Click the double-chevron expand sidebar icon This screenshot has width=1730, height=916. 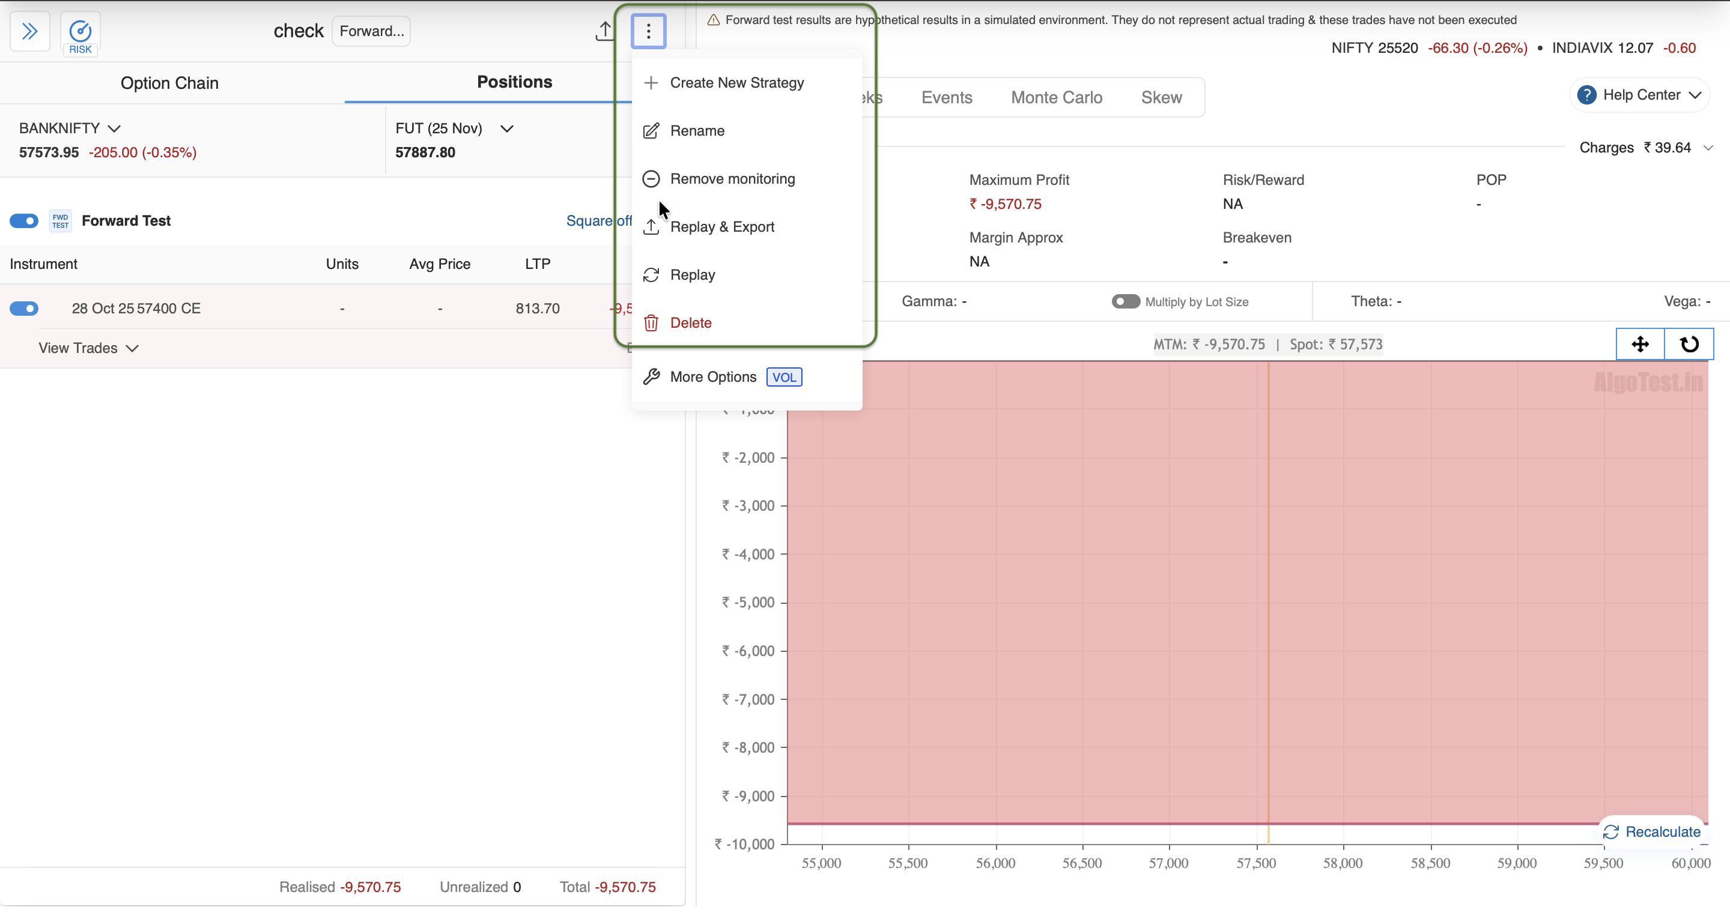tap(29, 31)
